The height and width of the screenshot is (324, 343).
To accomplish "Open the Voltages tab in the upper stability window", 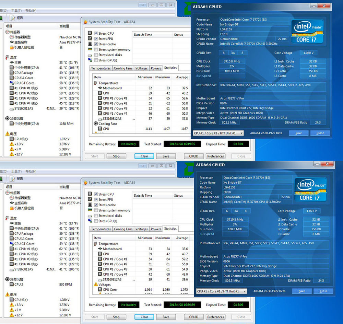I will 142,68.
